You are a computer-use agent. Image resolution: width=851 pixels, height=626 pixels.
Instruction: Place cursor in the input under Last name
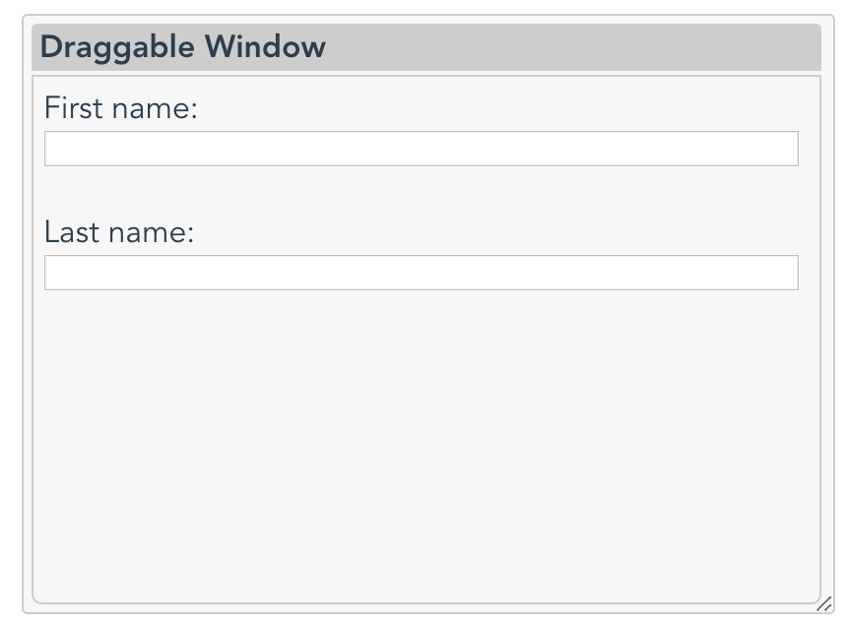pyautogui.click(x=422, y=273)
